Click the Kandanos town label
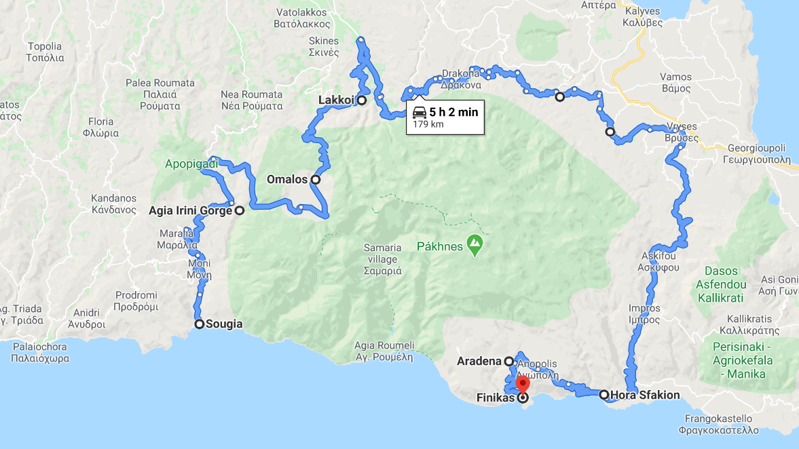Screen dimensions: 799x449 click(x=113, y=203)
